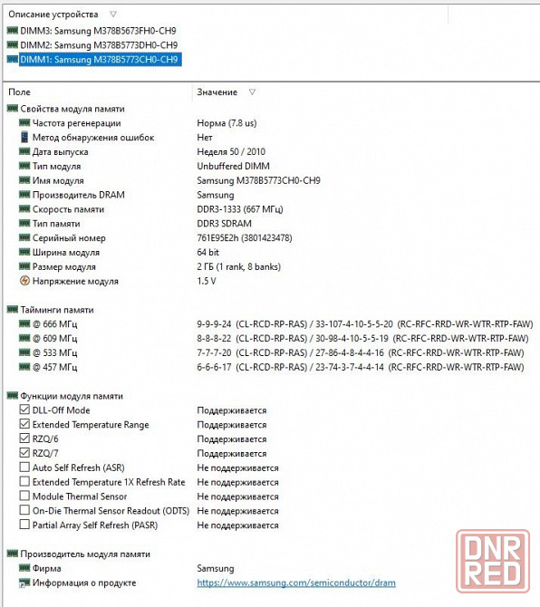This screenshot has width=540, height=607.
Task: Toggle the Auto Self Refresh (ASR) checkbox
Action: pos(24,467)
